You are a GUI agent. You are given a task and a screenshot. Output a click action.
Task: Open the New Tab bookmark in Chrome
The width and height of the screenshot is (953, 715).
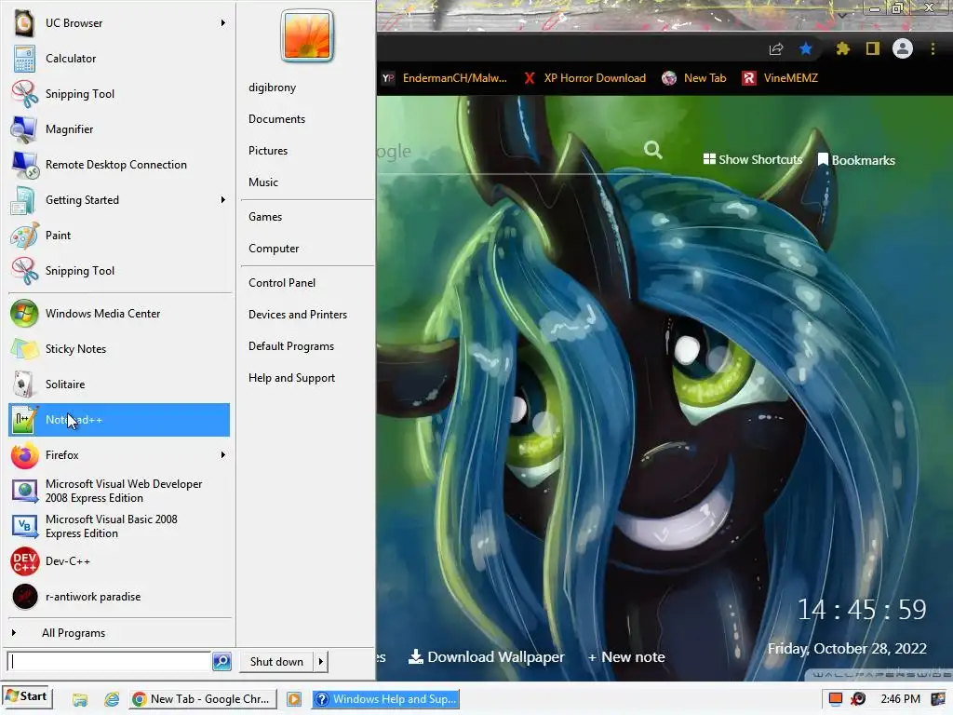pyautogui.click(x=694, y=78)
